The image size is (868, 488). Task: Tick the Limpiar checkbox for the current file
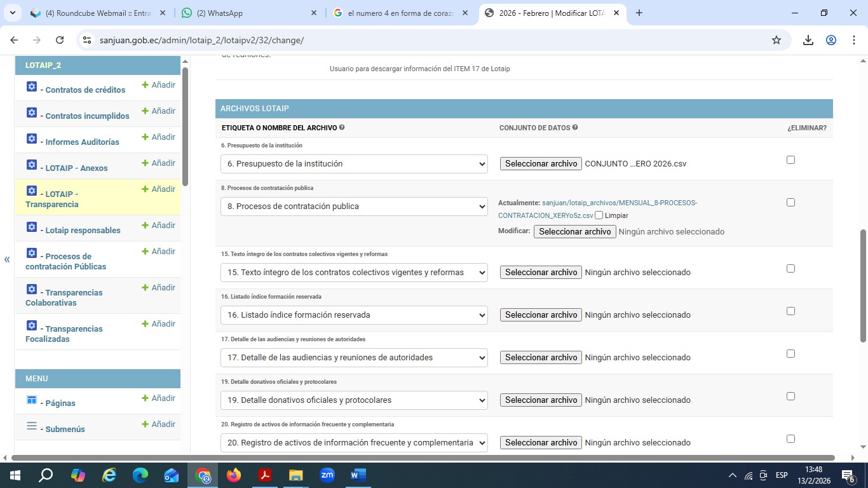tap(599, 215)
